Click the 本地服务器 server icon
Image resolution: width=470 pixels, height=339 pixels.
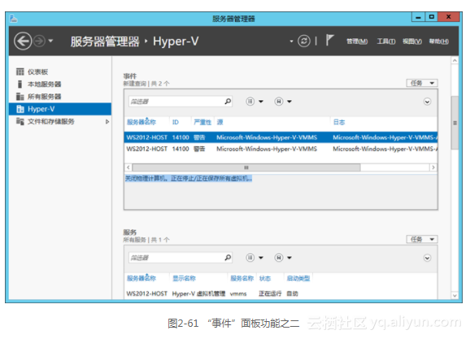coord(20,85)
